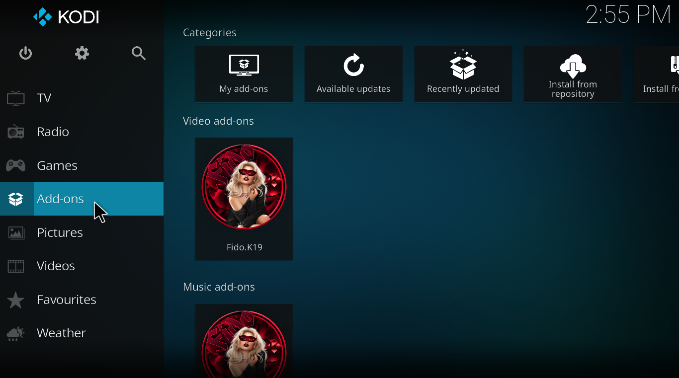
Task: Click the Videos film icon
Action: [x=16, y=266]
